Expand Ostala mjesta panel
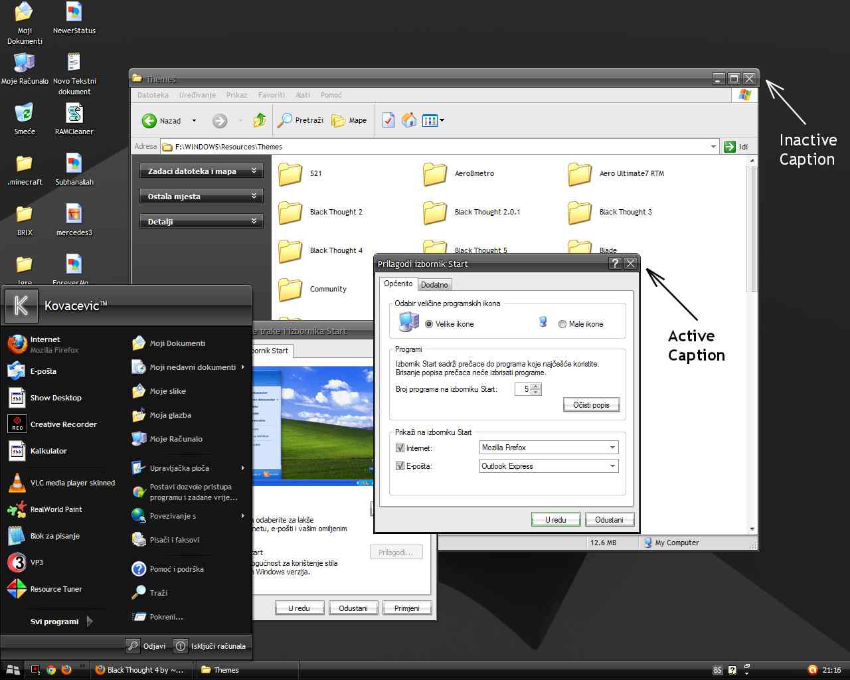 (201, 197)
